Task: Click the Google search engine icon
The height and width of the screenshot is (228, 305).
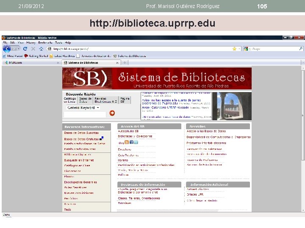Action: click(x=246, y=49)
